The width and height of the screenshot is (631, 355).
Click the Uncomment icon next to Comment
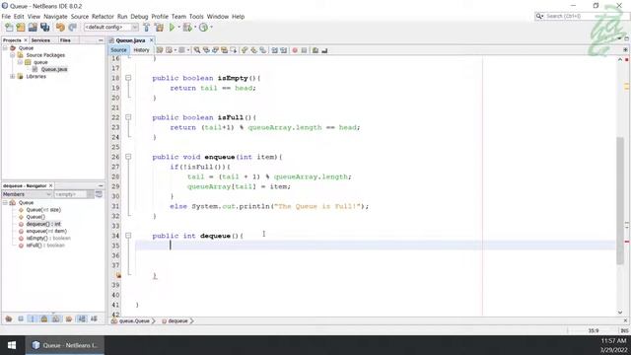pyautogui.click(x=324, y=50)
